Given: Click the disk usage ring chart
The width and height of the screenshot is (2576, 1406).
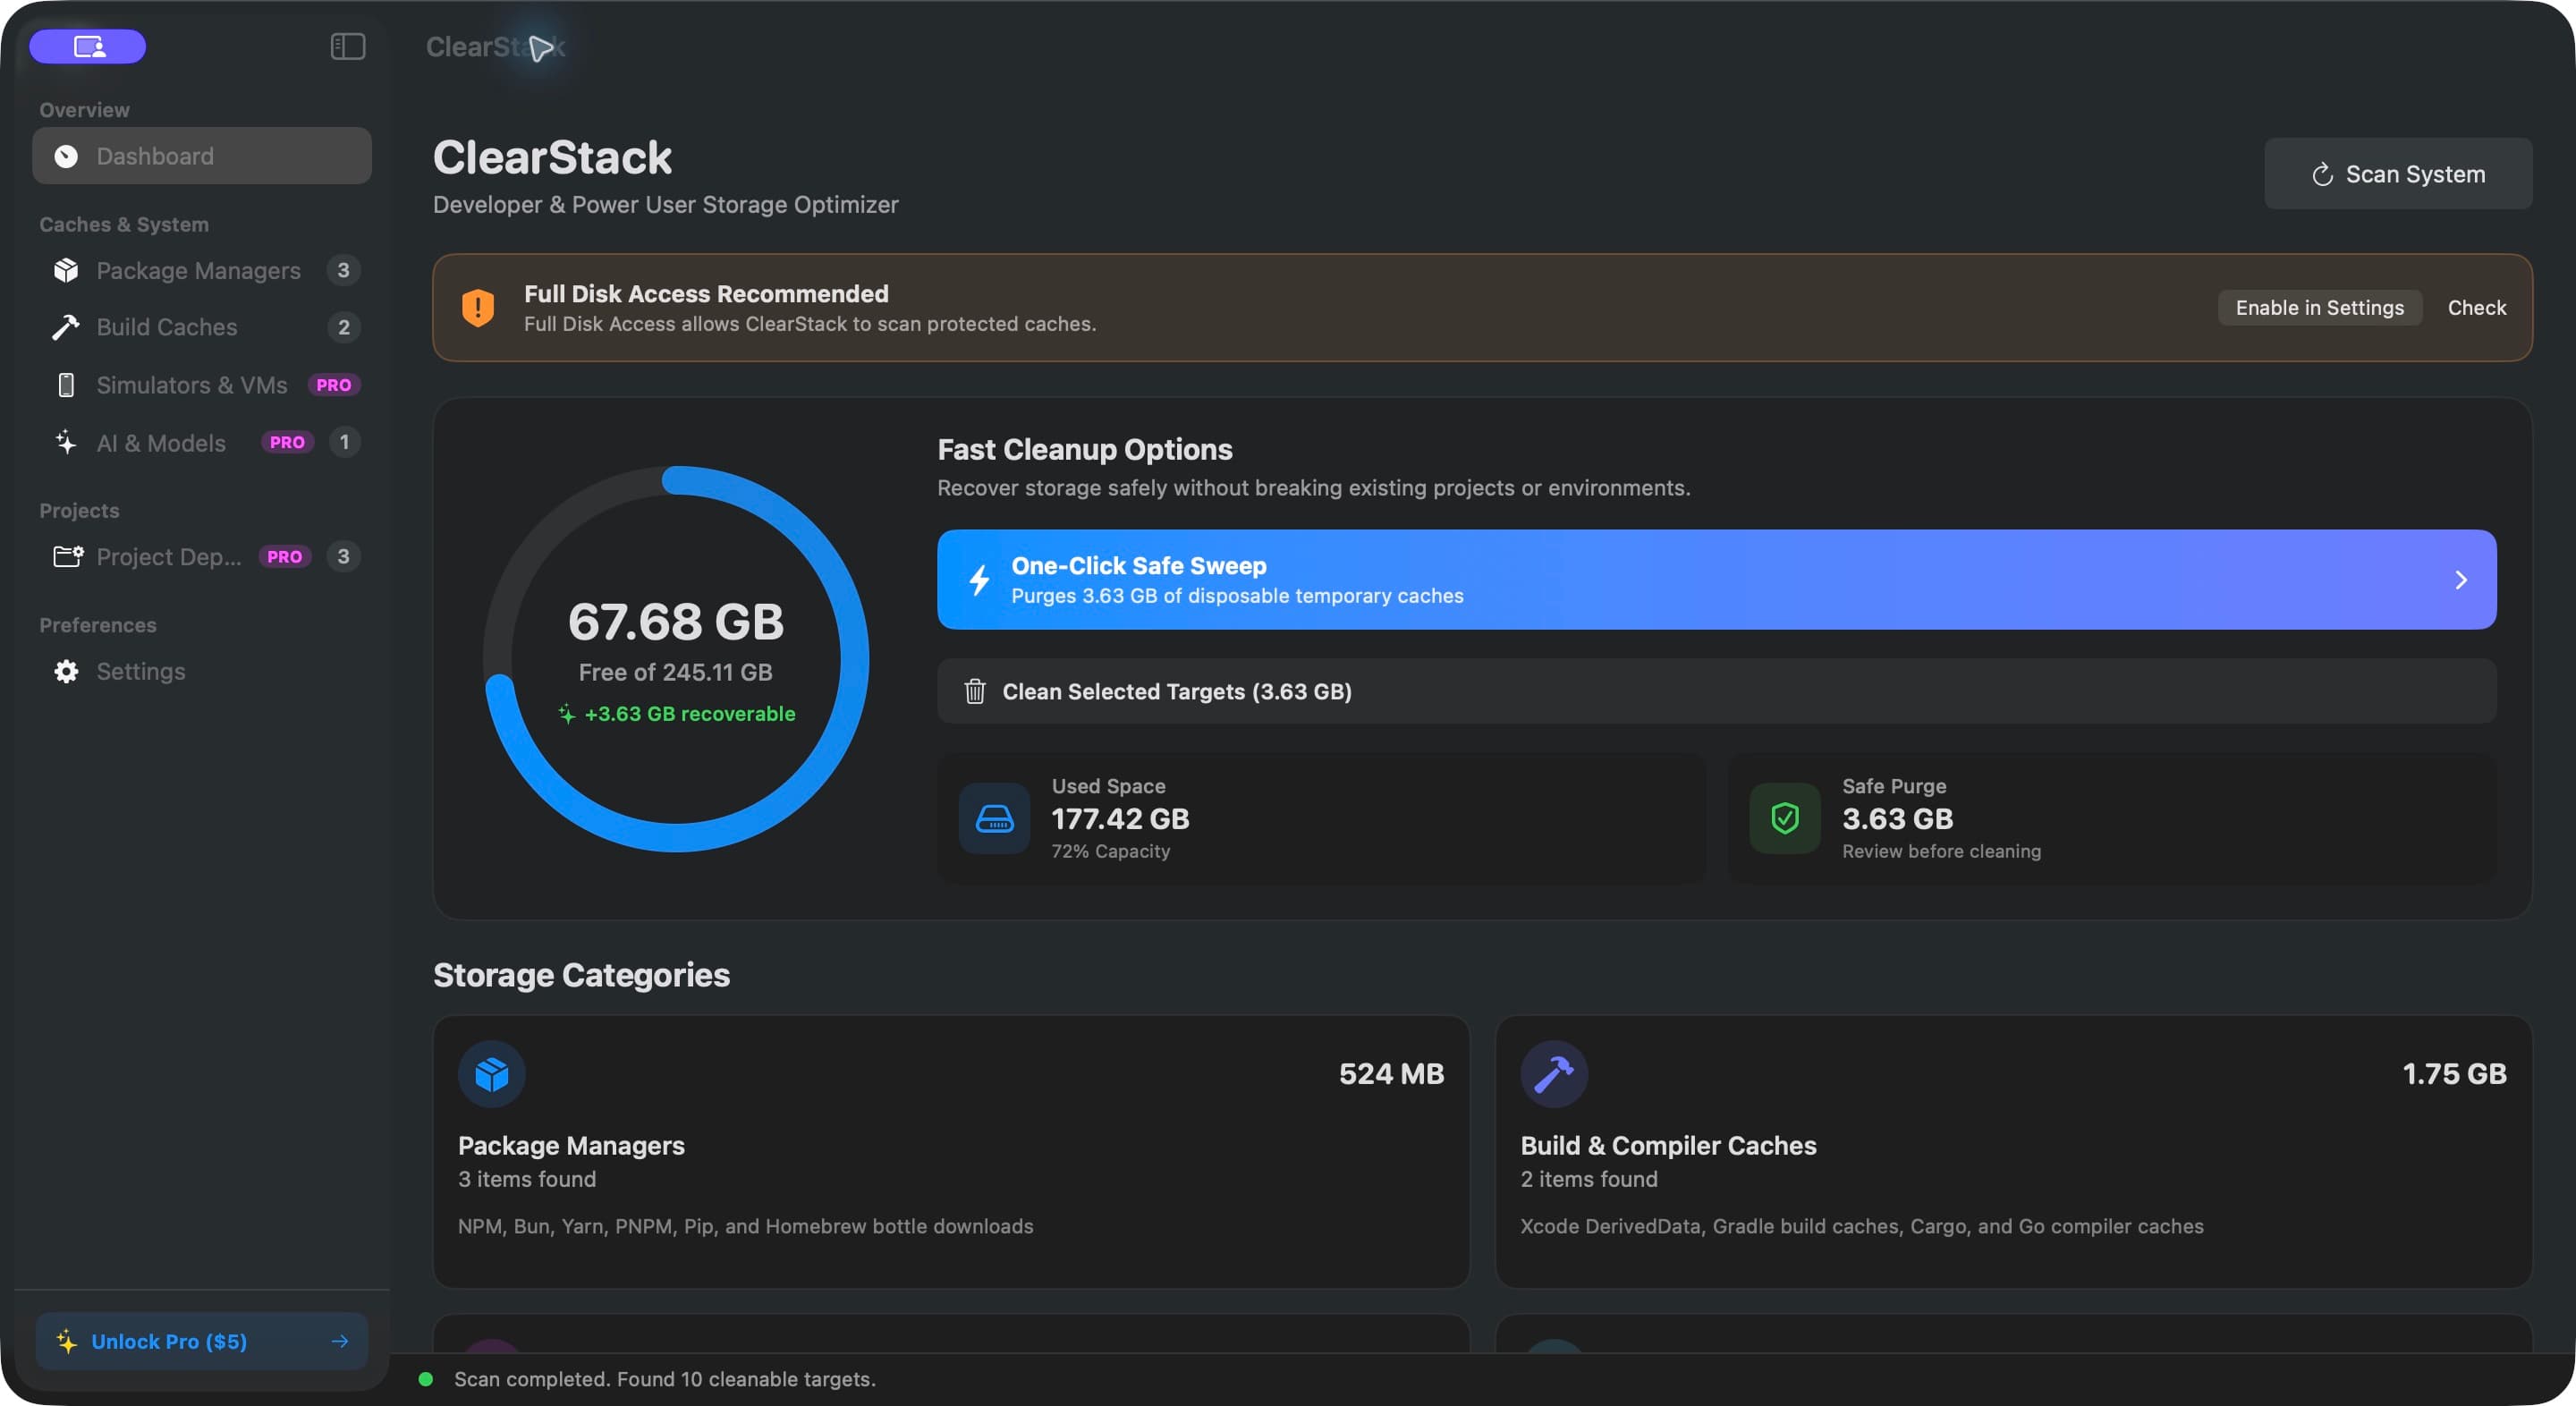Looking at the screenshot, I should tap(676, 659).
